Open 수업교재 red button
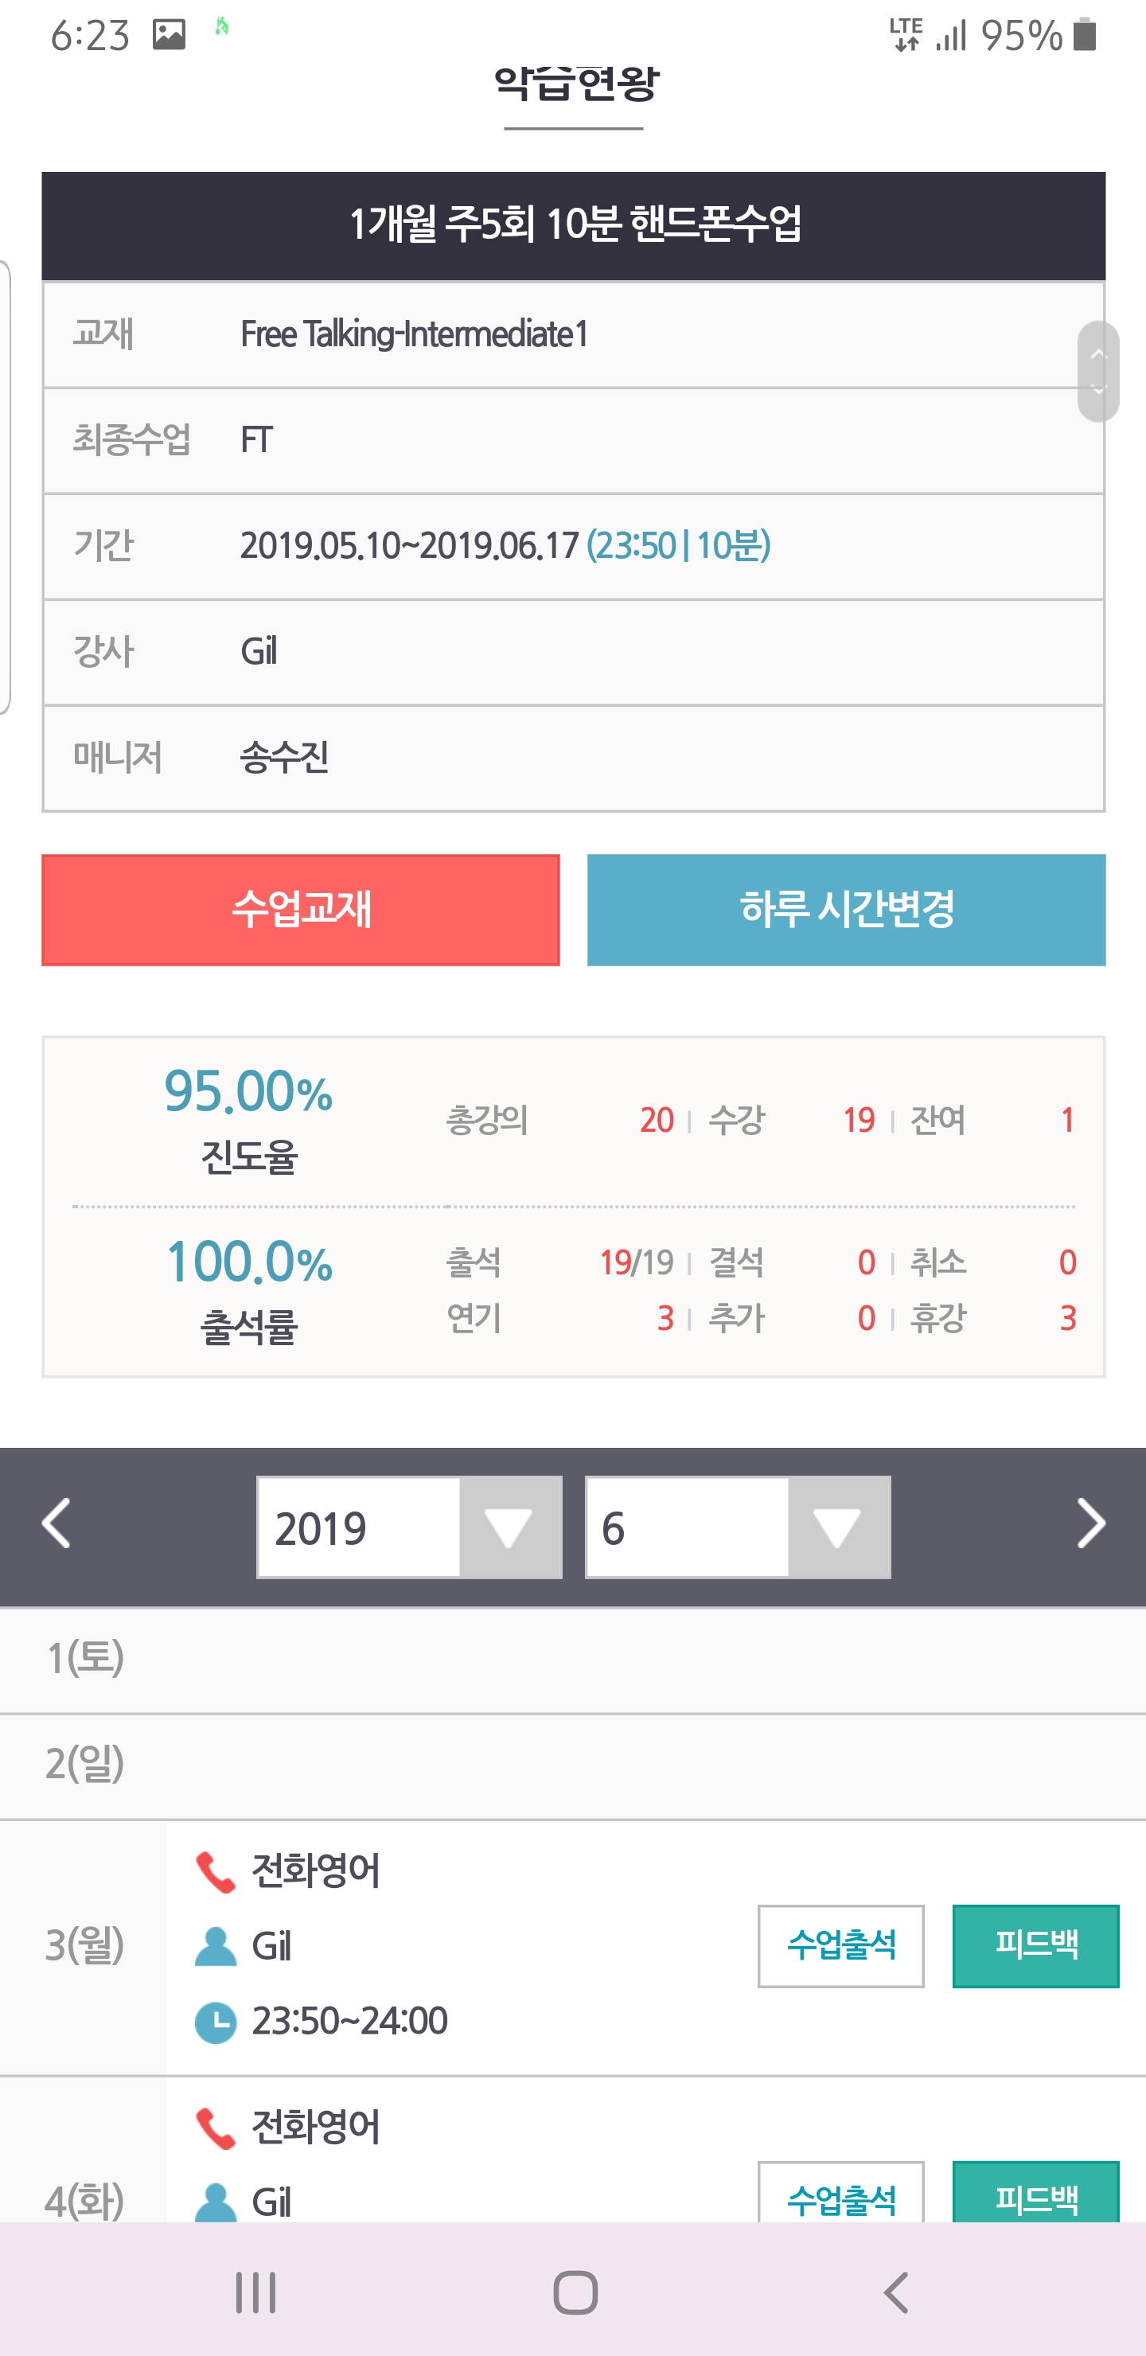Screen dimensions: 1146x2356 point(301,910)
